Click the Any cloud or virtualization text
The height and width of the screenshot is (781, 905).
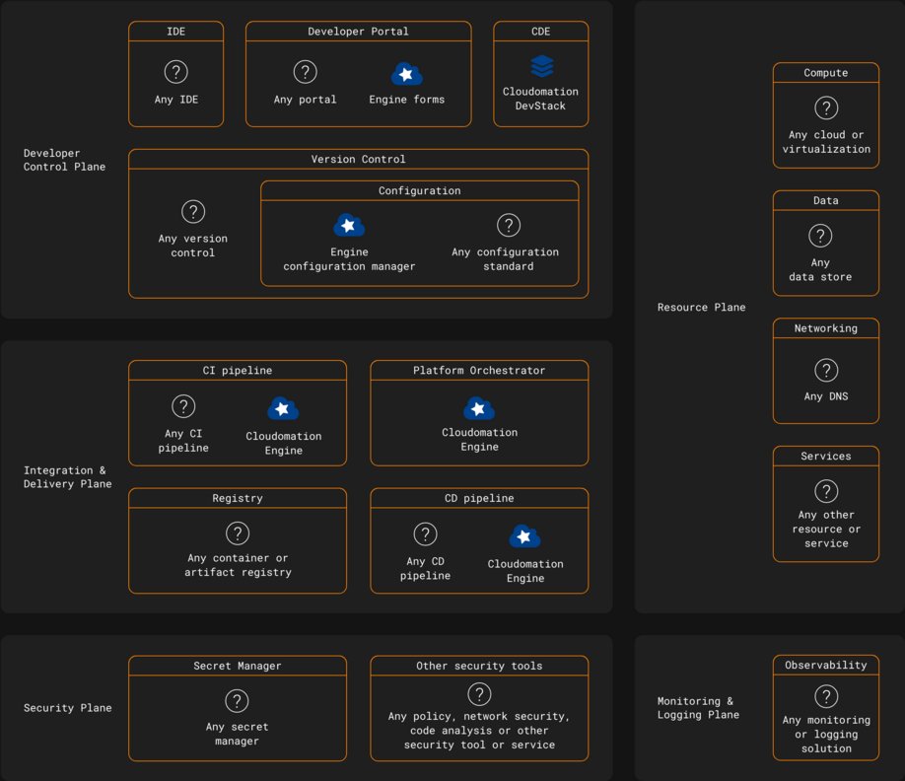pyautogui.click(x=826, y=141)
